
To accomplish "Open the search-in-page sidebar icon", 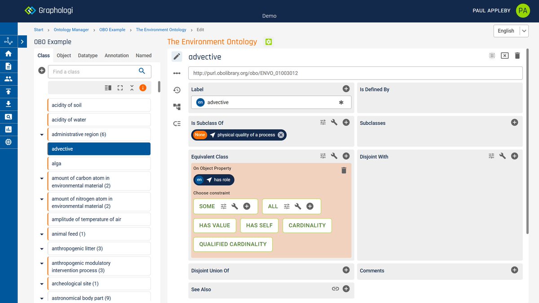I will (8, 117).
